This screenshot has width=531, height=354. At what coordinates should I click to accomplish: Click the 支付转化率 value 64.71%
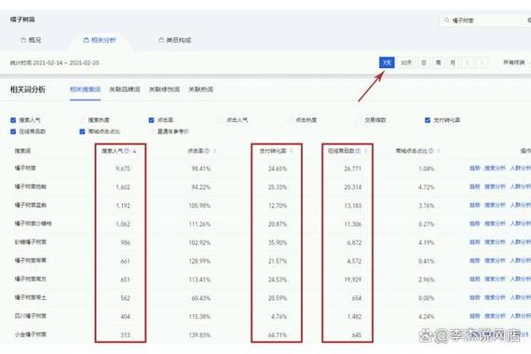[x=278, y=335]
